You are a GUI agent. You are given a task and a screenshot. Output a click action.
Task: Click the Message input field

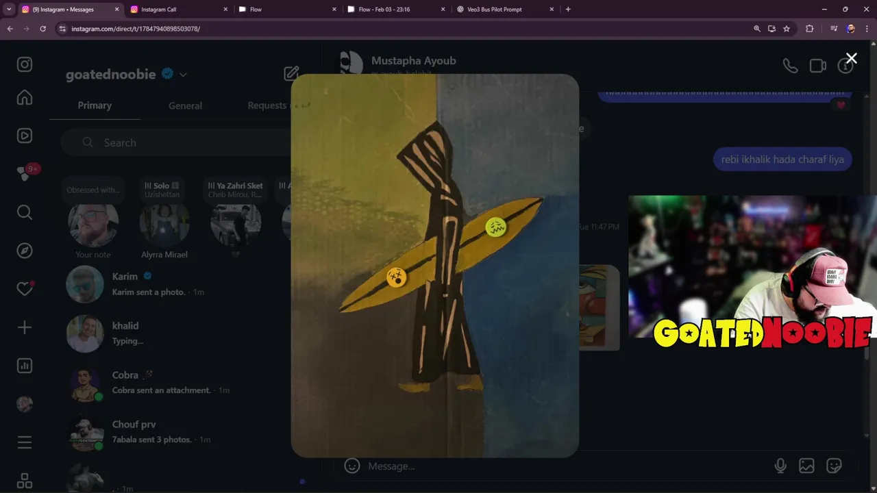[562, 466]
